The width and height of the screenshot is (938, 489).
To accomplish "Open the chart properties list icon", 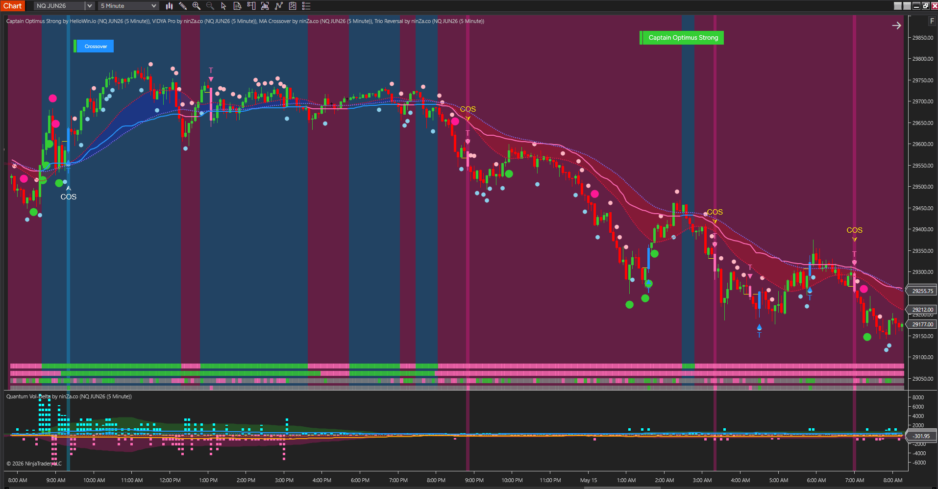I will coord(306,6).
